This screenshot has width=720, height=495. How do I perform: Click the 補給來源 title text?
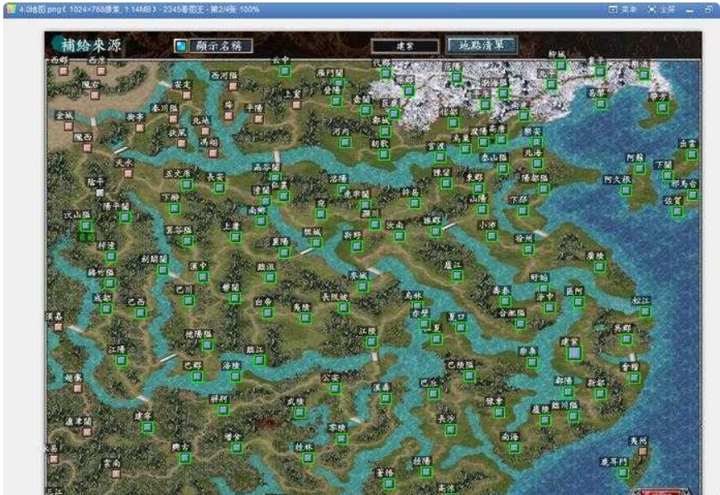click(x=91, y=45)
